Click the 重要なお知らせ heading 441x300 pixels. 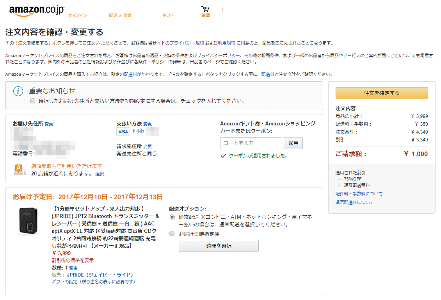click(x=52, y=91)
